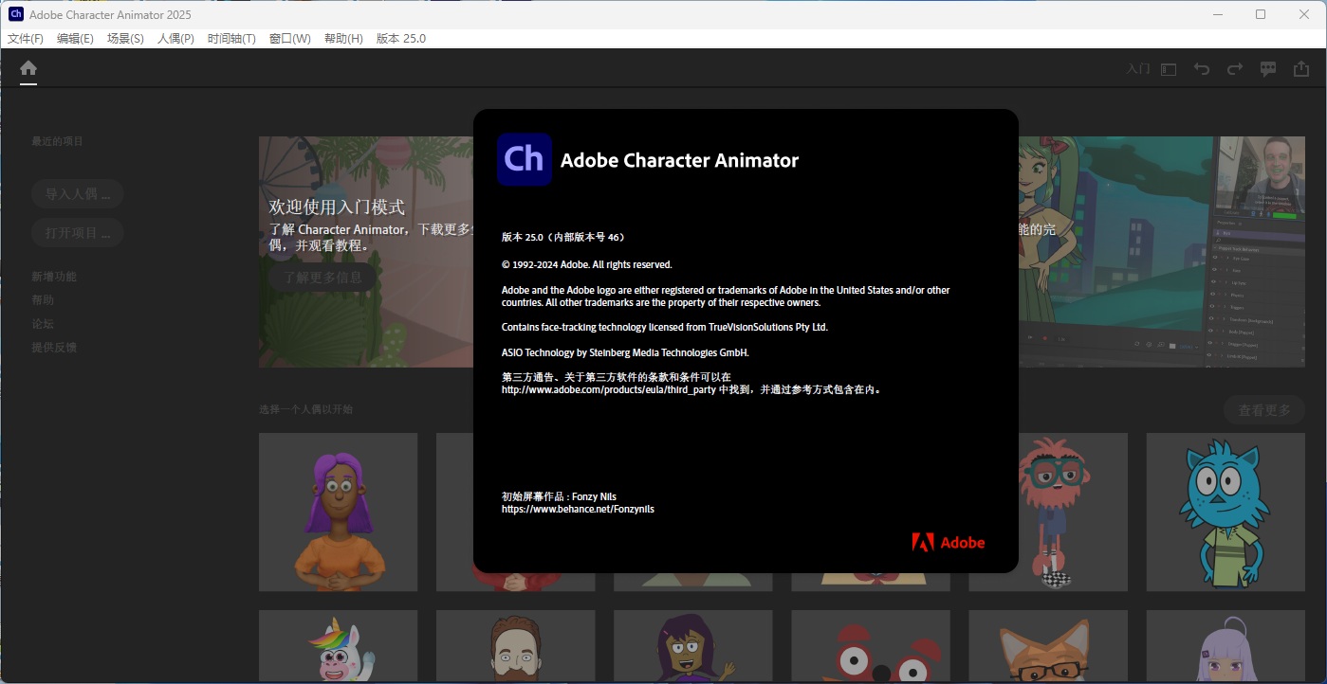This screenshot has width=1327, height=684.
Task: Click the red Adobe logo in the dialog
Action: (949, 543)
